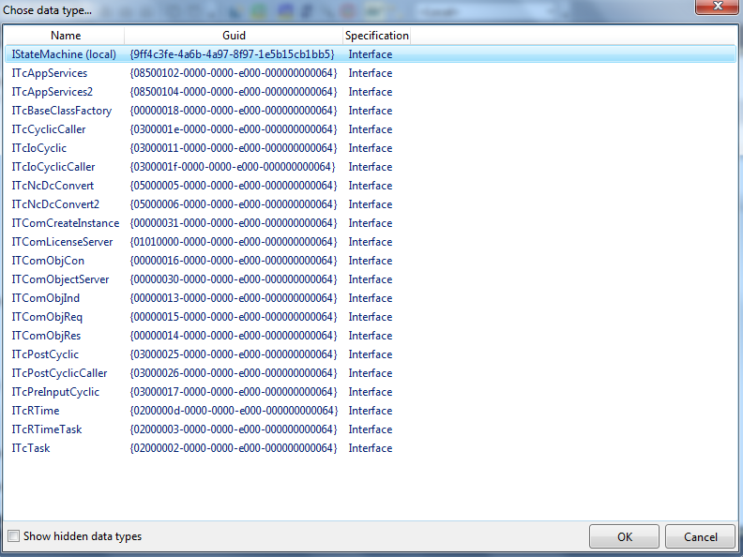The image size is (743, 557).
Task: Click GUID starting with 00000016
Action: pos(234,261)
